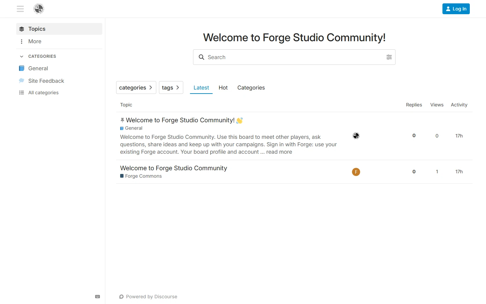Go to Site Feedback category
486x304 pixels.
(x=59, y=81)
